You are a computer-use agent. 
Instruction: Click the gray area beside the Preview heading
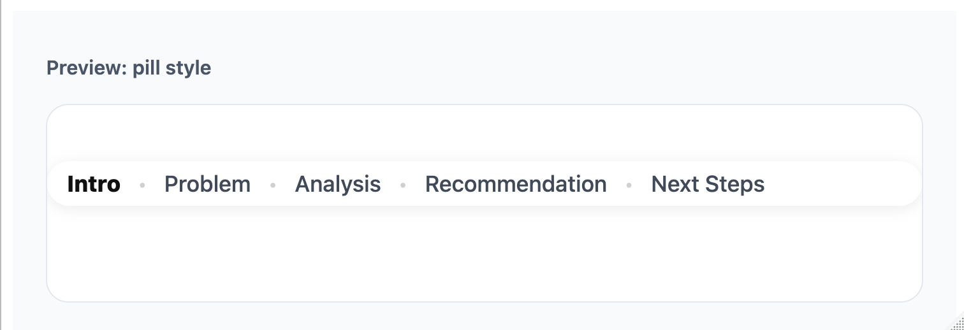click(510, 68)
